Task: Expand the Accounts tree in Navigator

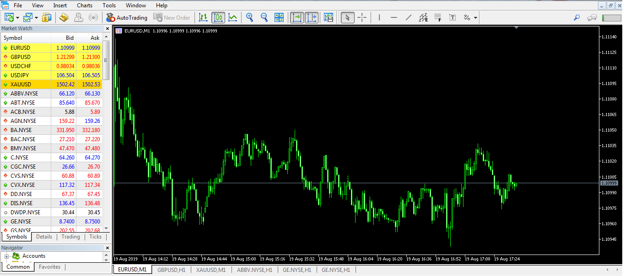Action: 7,256
